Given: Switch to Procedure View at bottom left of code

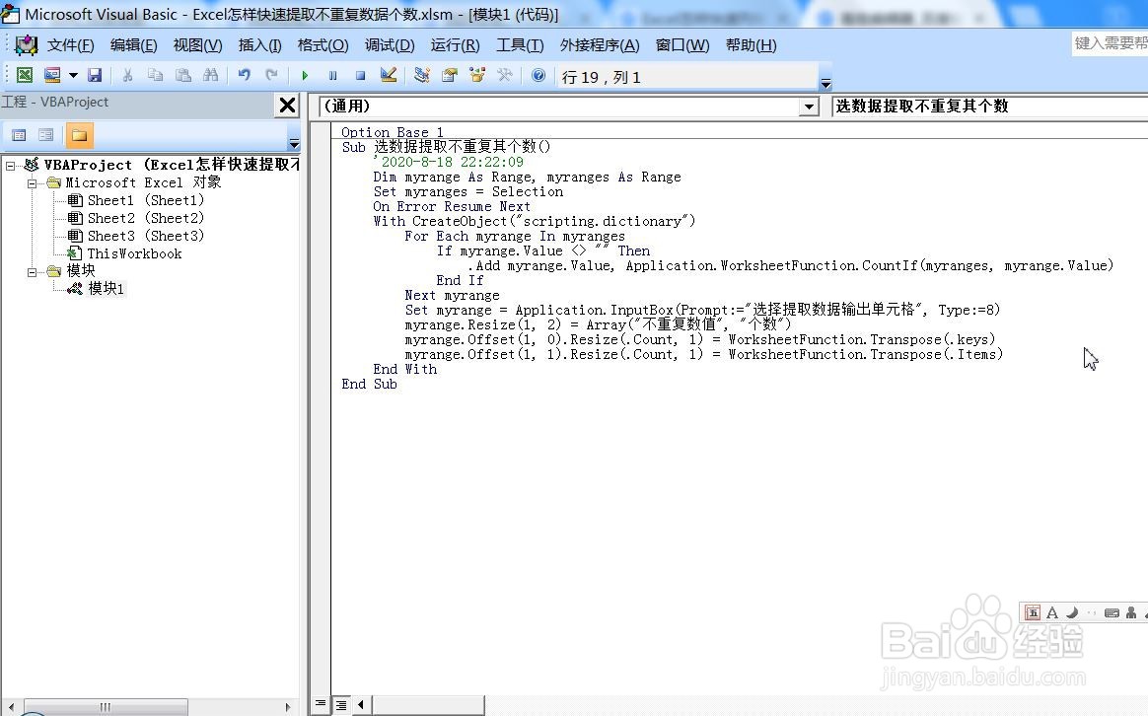Looking at the screenshot, I should 321,704.
